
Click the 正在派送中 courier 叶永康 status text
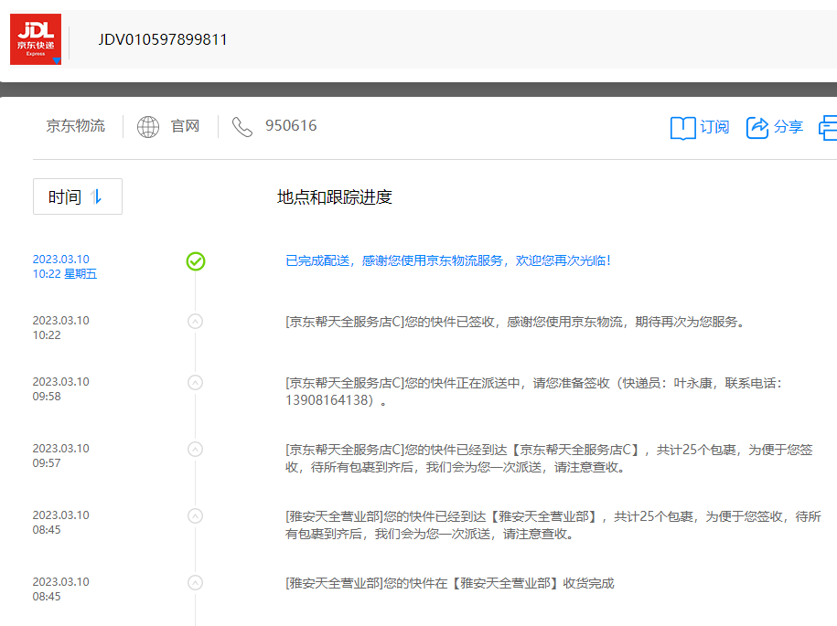click(x=534, y=391)
